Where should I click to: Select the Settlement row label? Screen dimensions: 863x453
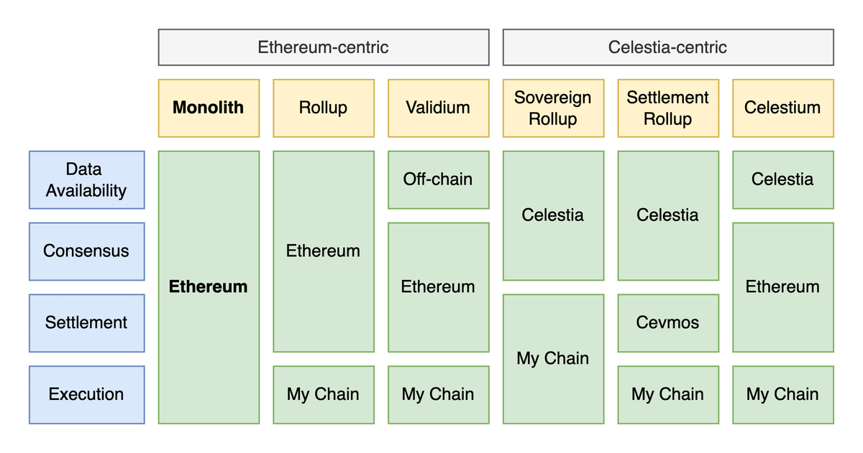pos(86,323)
